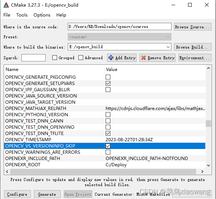Close the CMake window
Viewport: 216px width, 199px height.
[207, 5]
